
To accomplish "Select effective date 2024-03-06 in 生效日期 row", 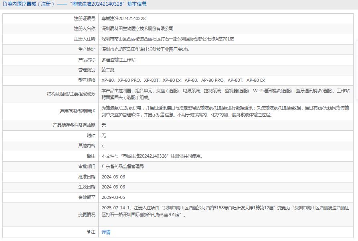I will pyautogui.click(x=113, y=187).
